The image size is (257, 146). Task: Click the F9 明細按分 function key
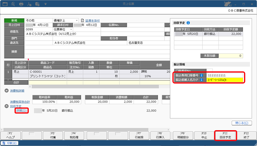pyautogui.click(x=183, y=135)
